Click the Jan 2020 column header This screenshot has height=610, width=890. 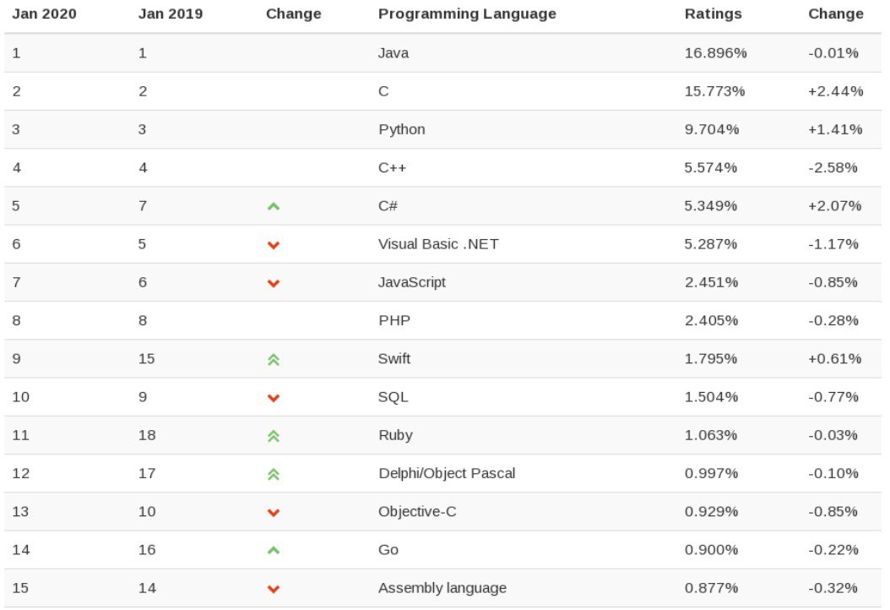click(44, 14)
